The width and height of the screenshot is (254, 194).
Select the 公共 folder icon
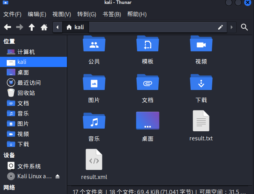(94, 44)
